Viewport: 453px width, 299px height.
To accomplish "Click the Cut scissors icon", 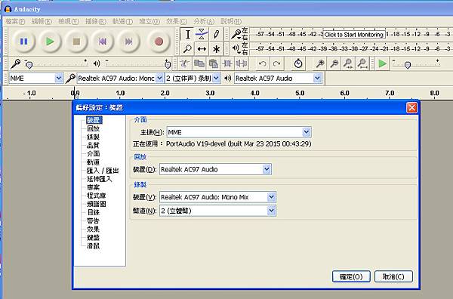I will coord(185,63).
